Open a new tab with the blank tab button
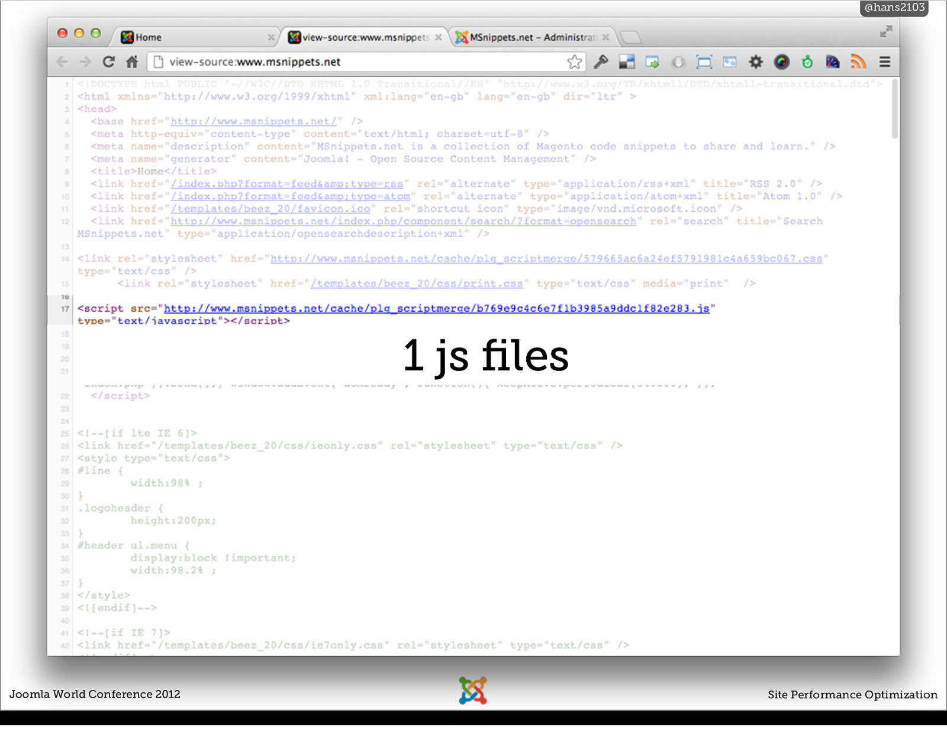This screenshot has width=947, height=729. 630,37
